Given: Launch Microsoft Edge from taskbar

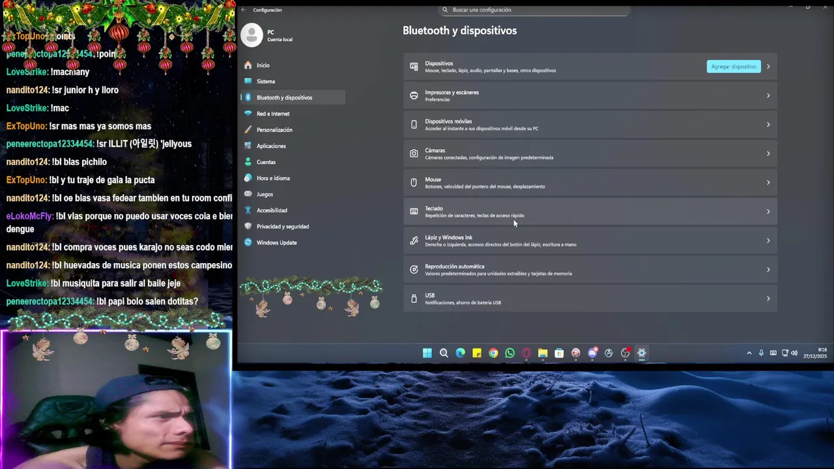Looking at the screenshot, I should click(x=460, y=353).
